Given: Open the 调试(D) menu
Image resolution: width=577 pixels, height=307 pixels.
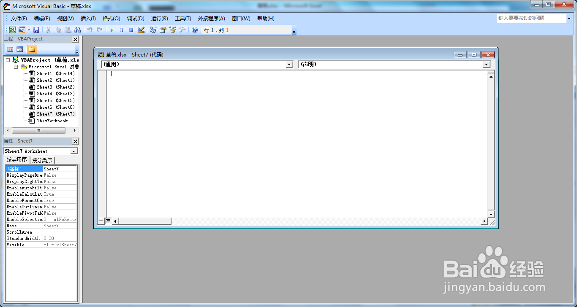Looking at the screenshot, I should pos(136,19).
